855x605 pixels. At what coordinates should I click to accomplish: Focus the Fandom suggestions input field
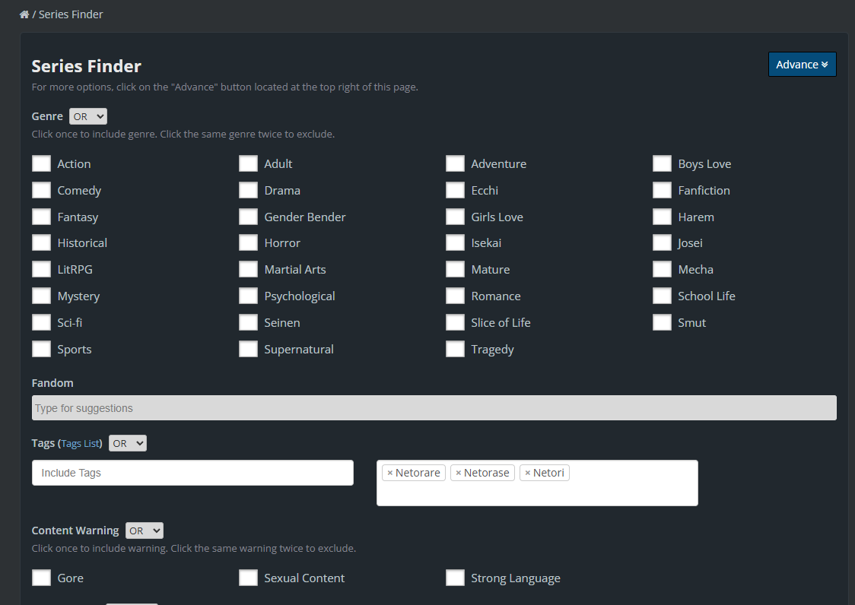[x=434, y=408]
